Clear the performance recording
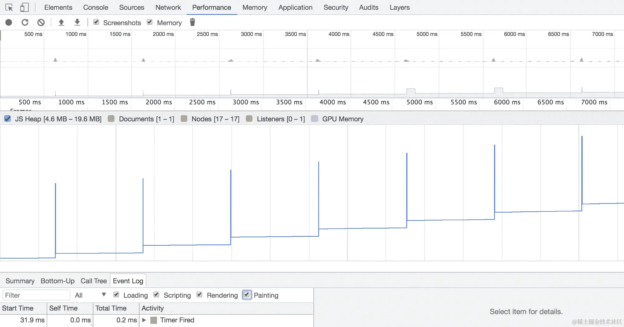624x327 pixels. [x=41, y=23]
